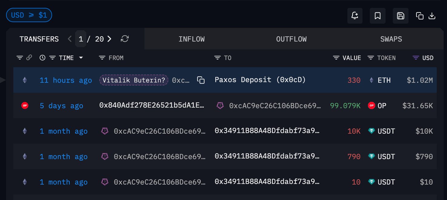This screenshot has height=200, width=447.
Task: Switch to the INFLOW tab
Action: pyautogui.click(x=191, y=39)
